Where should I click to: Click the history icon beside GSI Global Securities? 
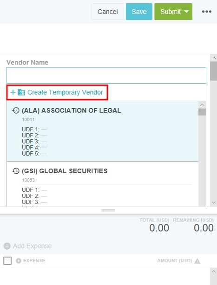pyautogui.click(x=16, y=171)
